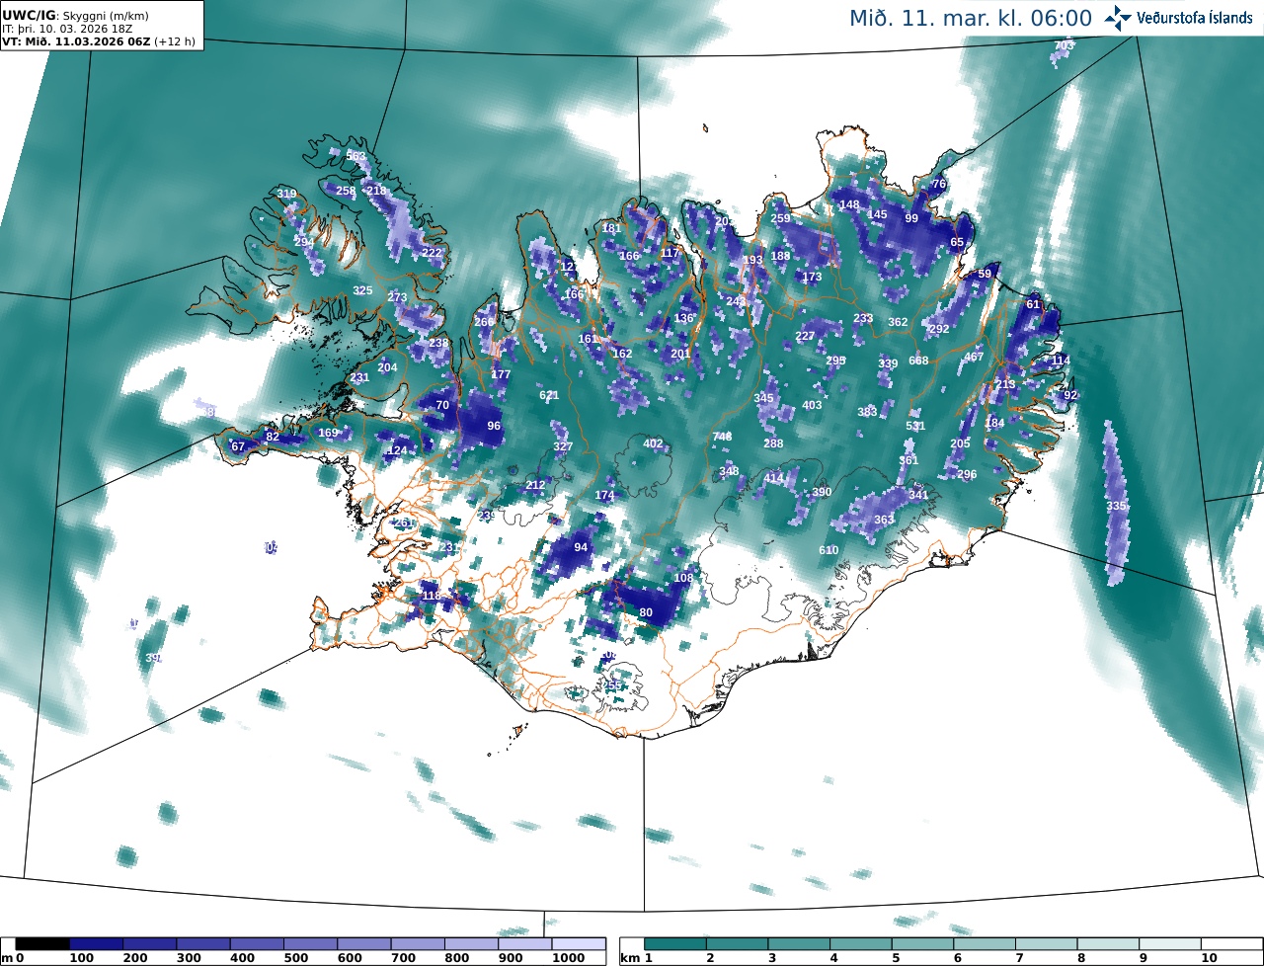Click the visibility value 181 on the map
Image resolution: width=1264 pixels, height=966 pixels.
(x=612, y=228)
